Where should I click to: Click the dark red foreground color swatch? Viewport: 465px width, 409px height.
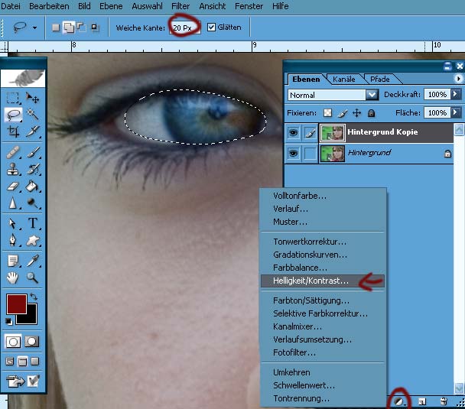[16, 304]
